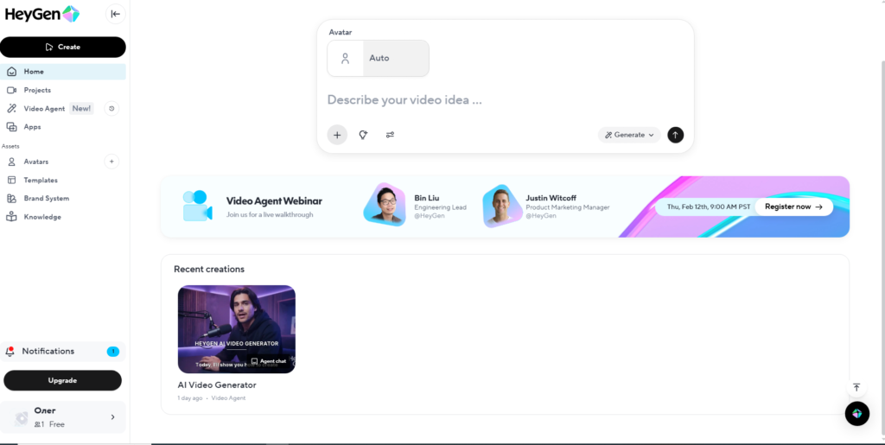Image resolution: width=885 pixels, height=445 pixels.
Task: Click Justin Witcoff's profile photo
Action: 502,206
